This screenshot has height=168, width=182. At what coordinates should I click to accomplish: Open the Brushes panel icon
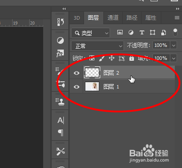(x=60, y=84)
